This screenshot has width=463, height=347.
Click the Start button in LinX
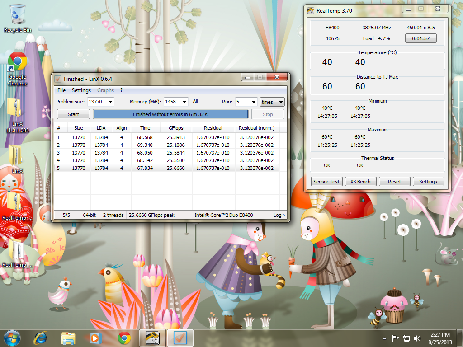[73, 114]
